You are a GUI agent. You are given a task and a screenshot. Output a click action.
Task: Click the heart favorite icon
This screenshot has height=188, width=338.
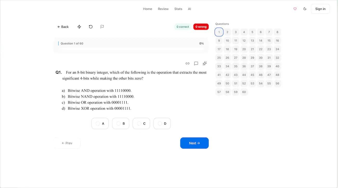tap(295, 9)
